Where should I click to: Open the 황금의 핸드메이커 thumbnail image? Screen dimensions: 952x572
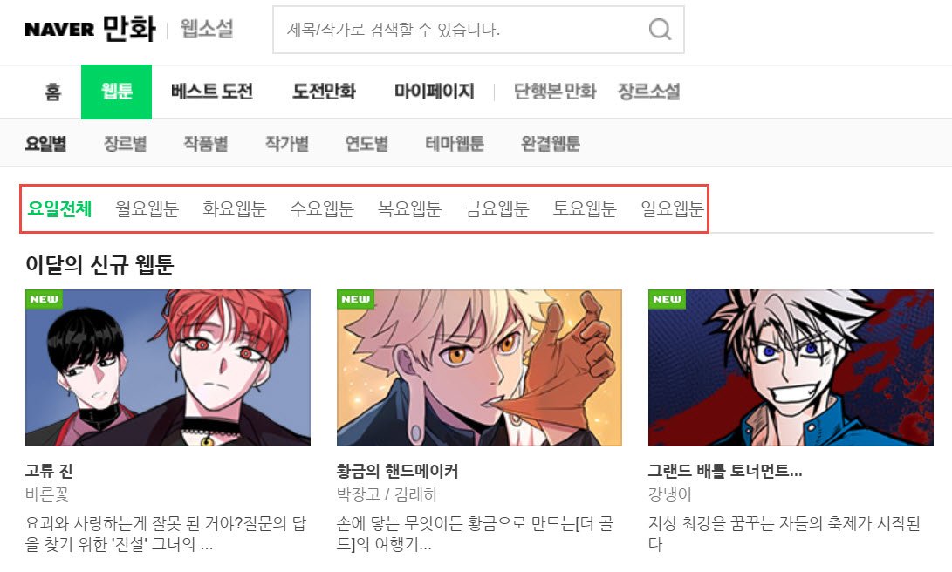480,368
